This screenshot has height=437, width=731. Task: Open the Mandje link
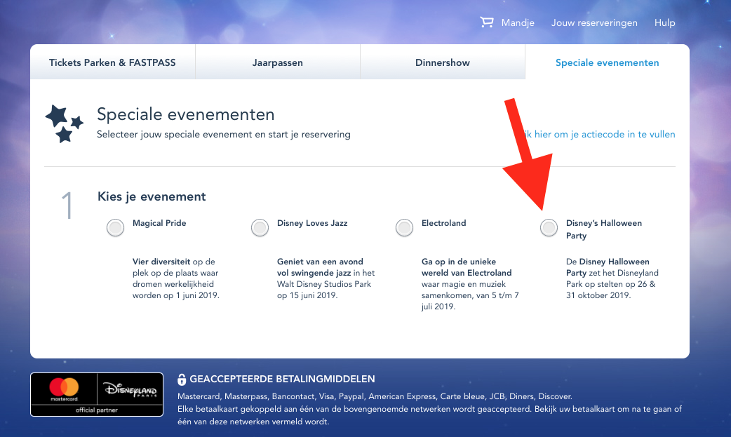pos(518,22)
